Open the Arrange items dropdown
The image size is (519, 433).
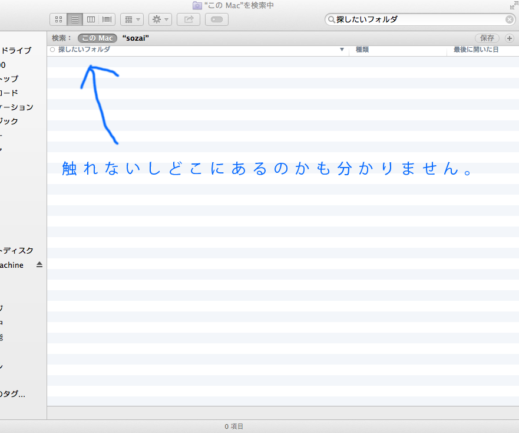(x=131, y=19)
